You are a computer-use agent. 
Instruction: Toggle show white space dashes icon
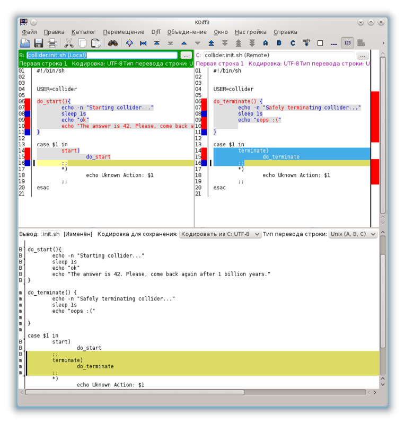(334, 44)
